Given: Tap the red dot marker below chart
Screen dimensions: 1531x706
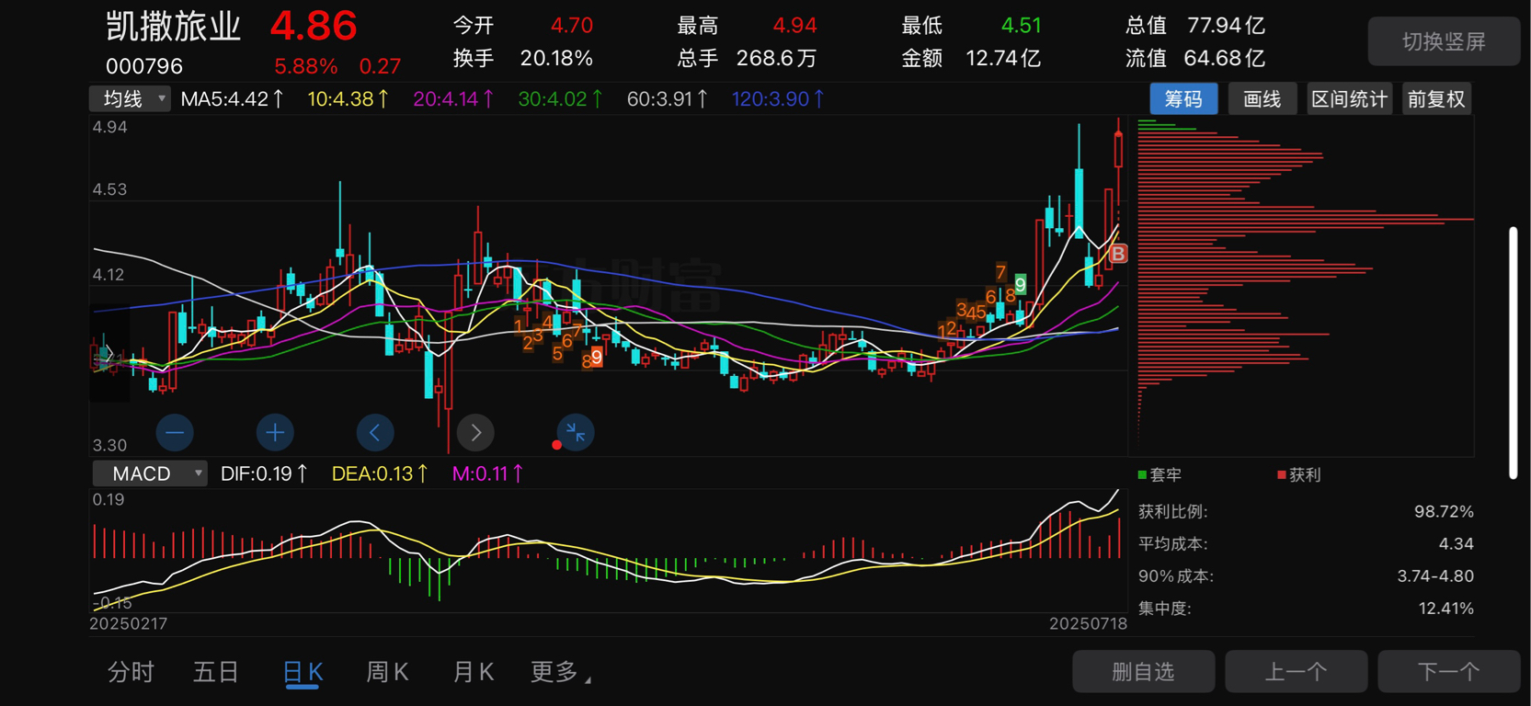Looking at the screenshot, I should click(556, 445).
